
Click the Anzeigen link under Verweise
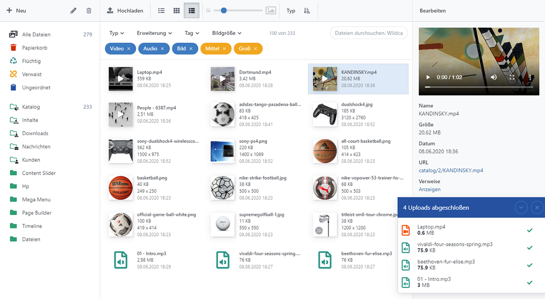(429, 189)
